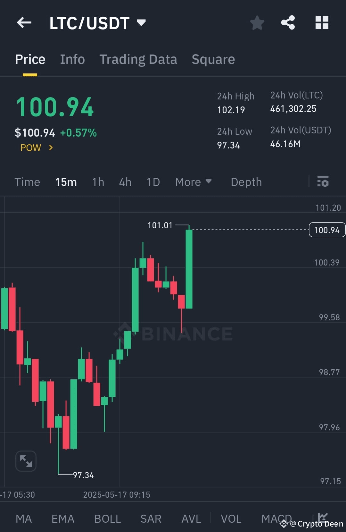Tap the back arrow to exit chart

point(24,22)
